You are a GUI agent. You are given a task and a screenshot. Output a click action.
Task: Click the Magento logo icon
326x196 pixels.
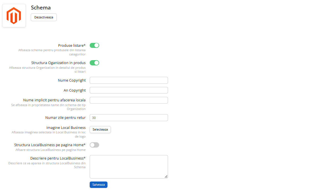(x=14, y=16)
